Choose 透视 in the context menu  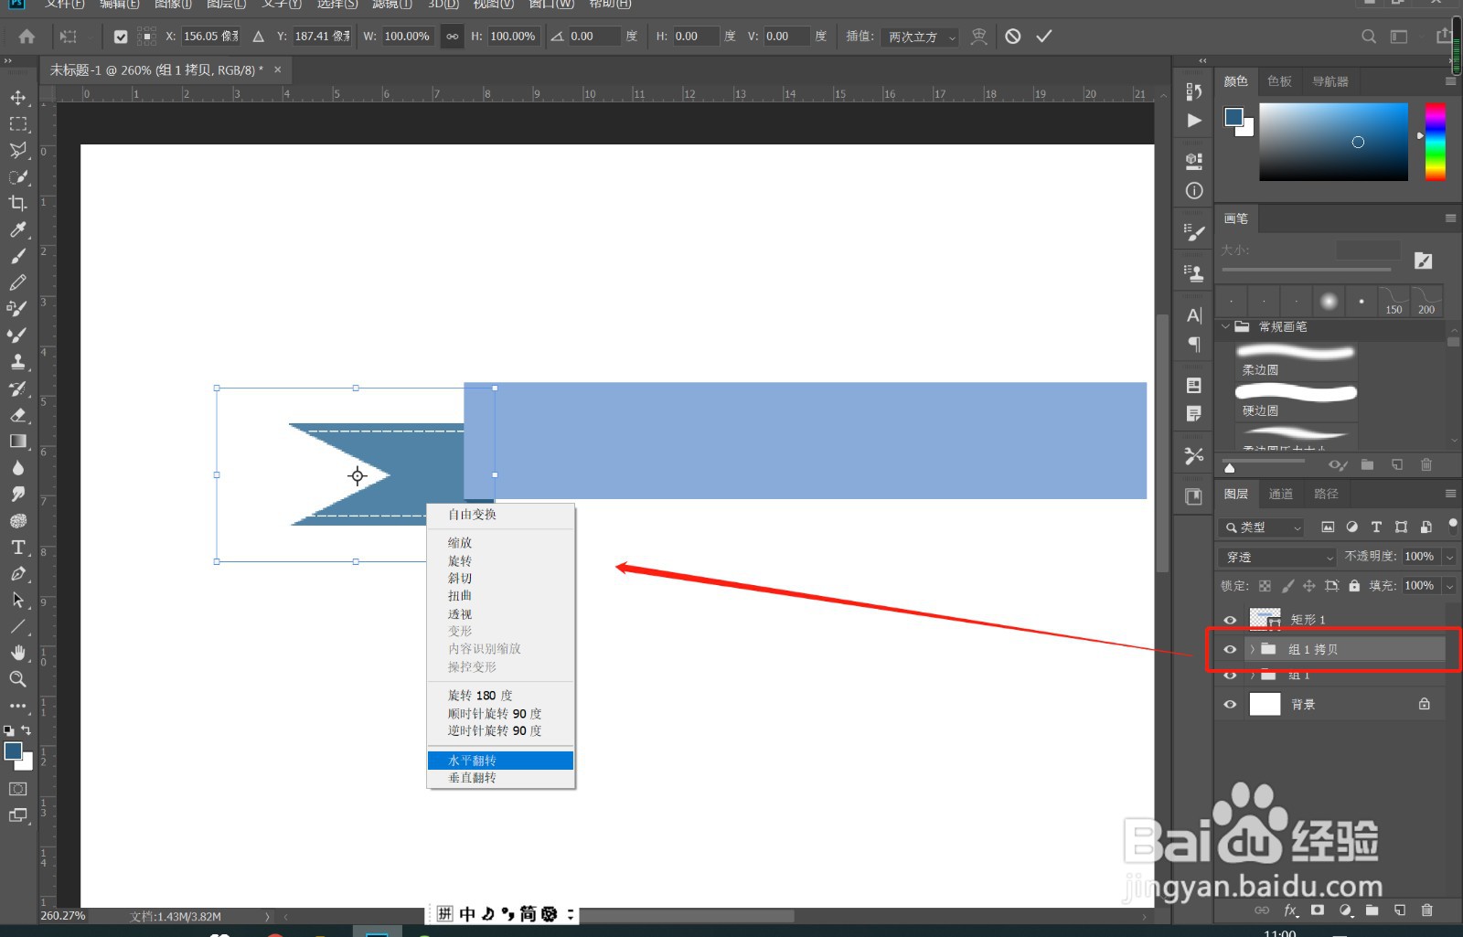(x=500, y=614)
